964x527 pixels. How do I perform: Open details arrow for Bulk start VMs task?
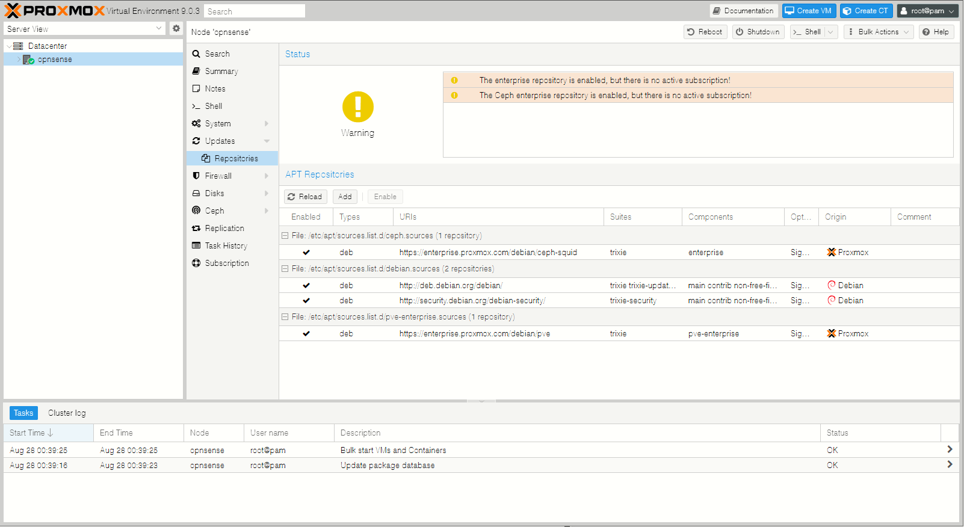[950, 449]
